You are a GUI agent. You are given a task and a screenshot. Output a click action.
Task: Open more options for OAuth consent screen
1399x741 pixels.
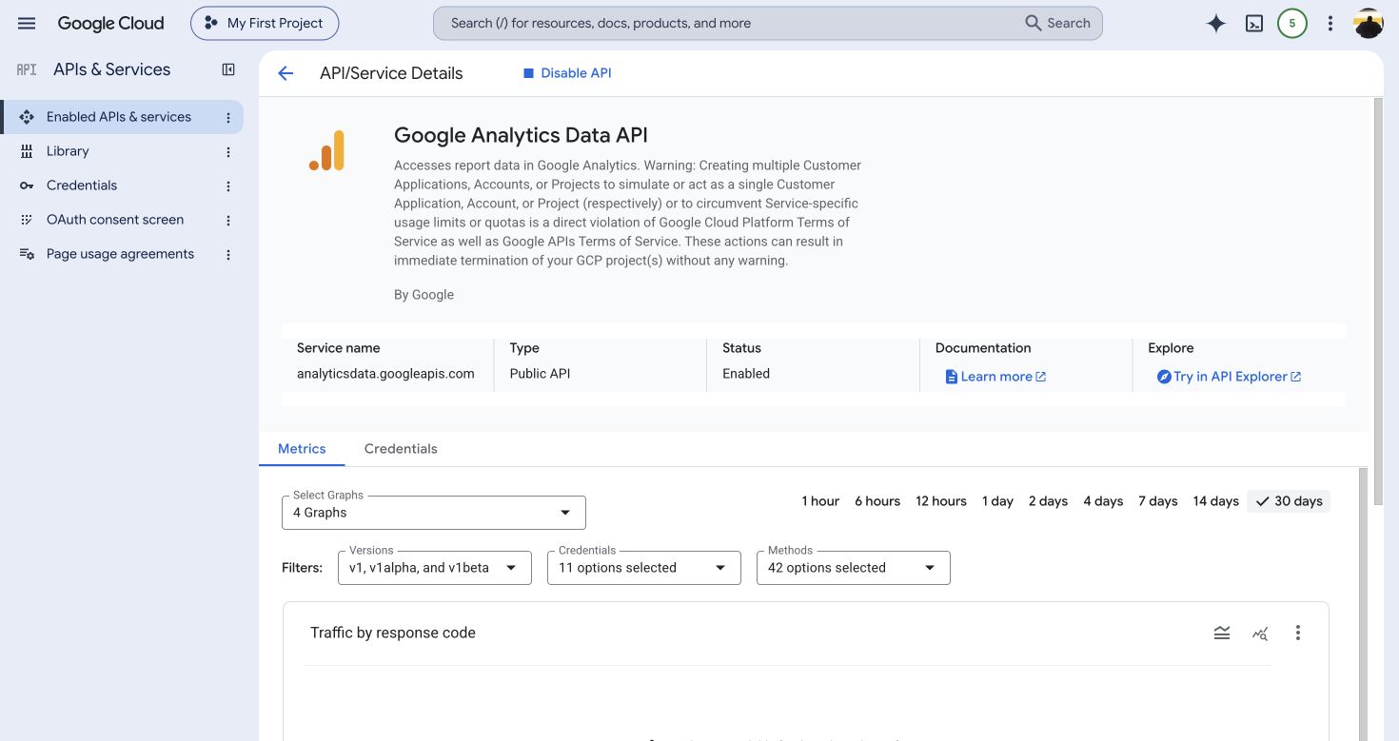coord(228,220)
